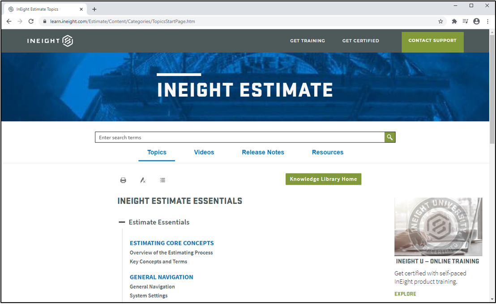This screenshot has height=304, width=496.
Task: Click the browser address bar URL
Action: coord(122,21)
